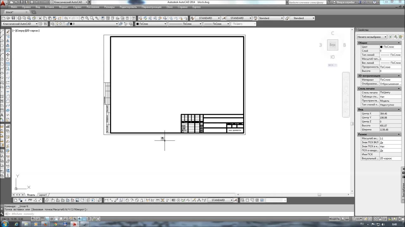Click the Windows Start button
The width and height of the screenshot is (405, 227).
(5, 224)
